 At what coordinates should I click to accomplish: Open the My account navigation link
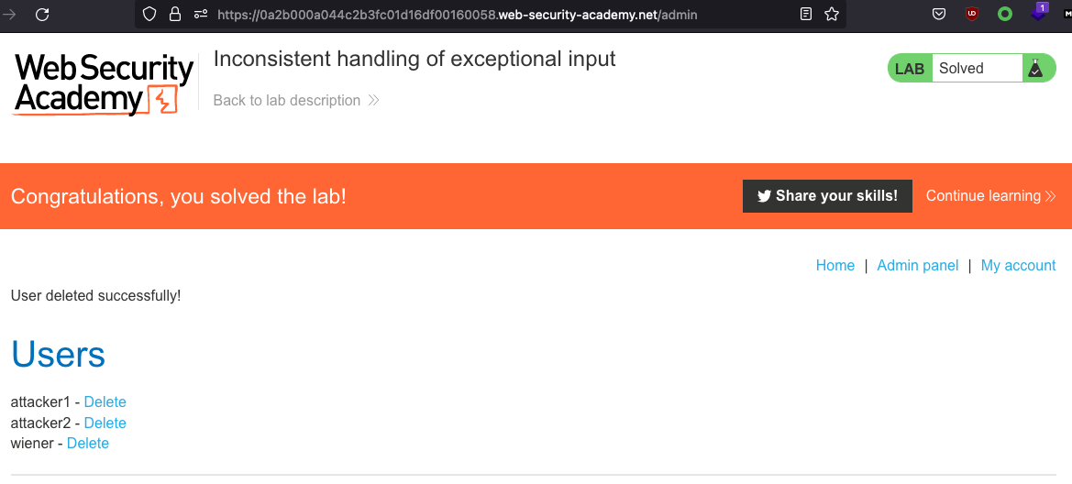1018,266
